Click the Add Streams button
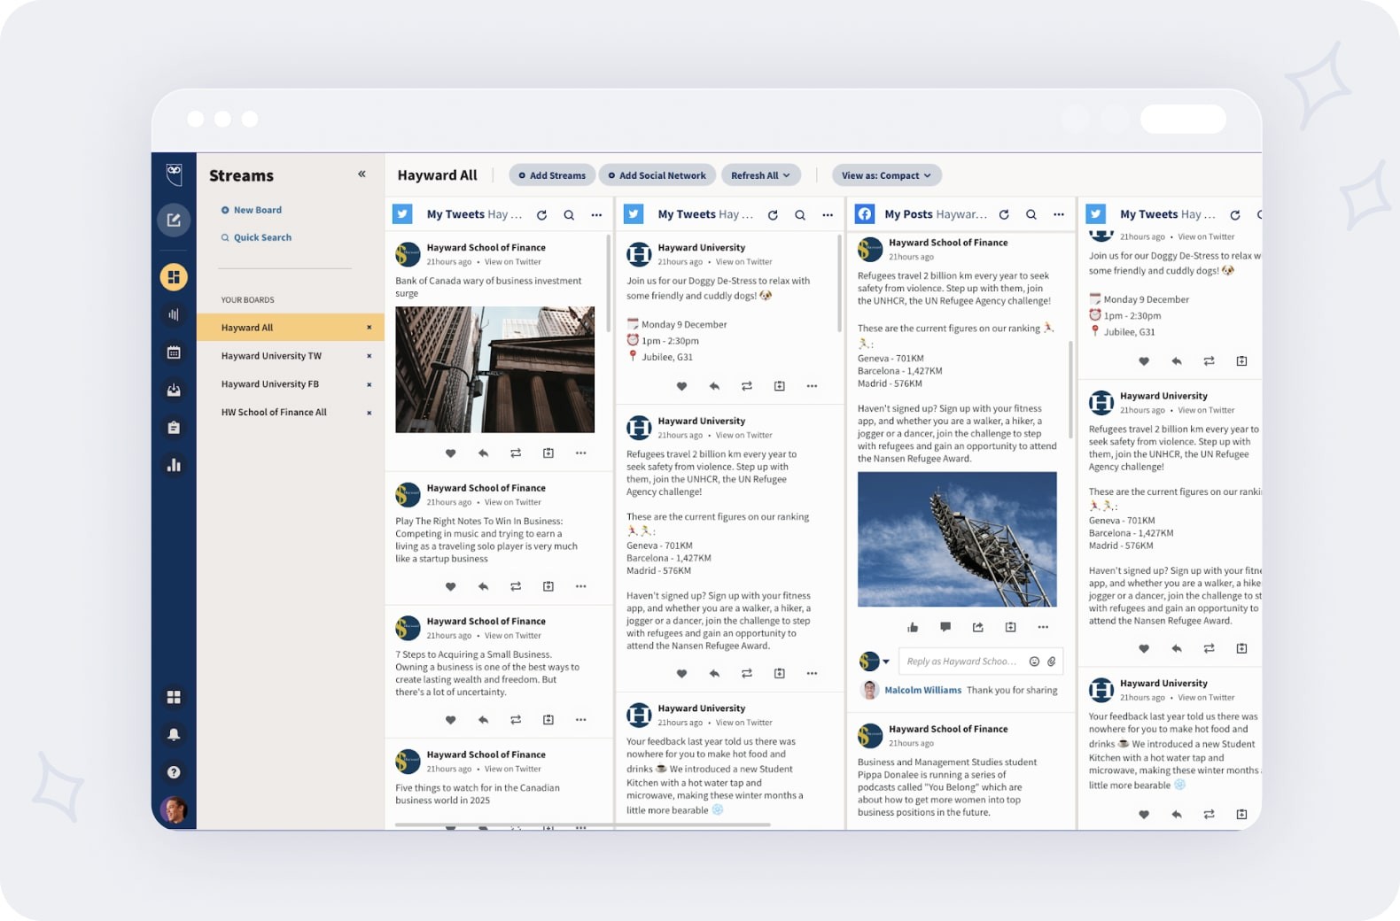This screenshot has width=1400, height=921. [552, 175]
